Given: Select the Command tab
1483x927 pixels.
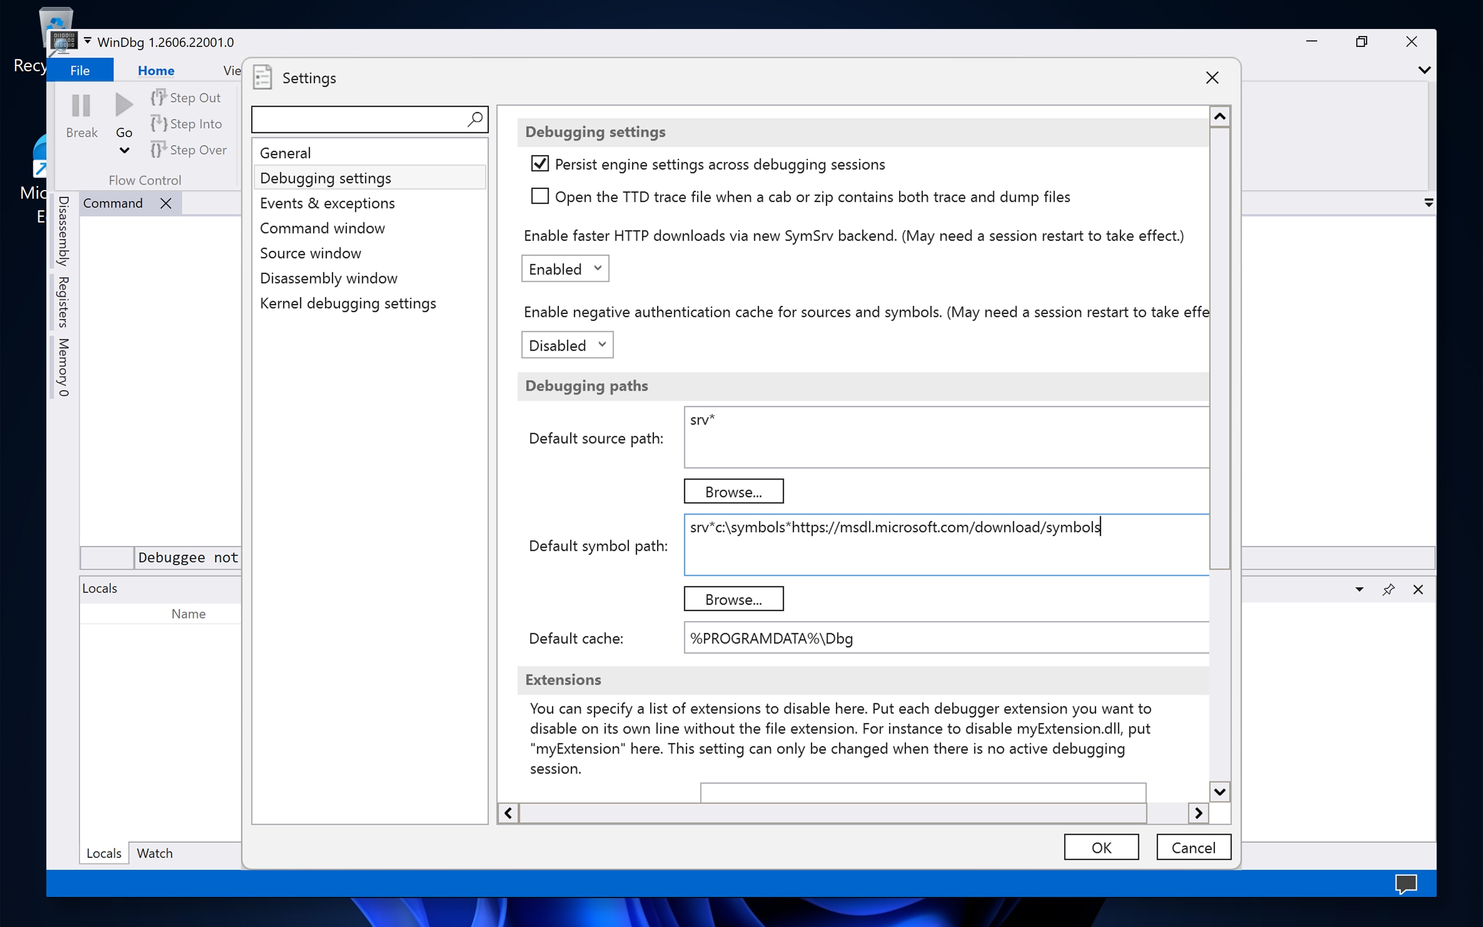Looking at the screenshot, I should [113, 203].
